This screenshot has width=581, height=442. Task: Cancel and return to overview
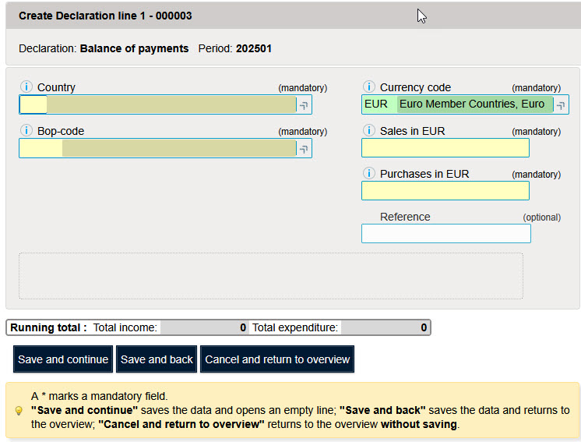[x=277, y=359]
